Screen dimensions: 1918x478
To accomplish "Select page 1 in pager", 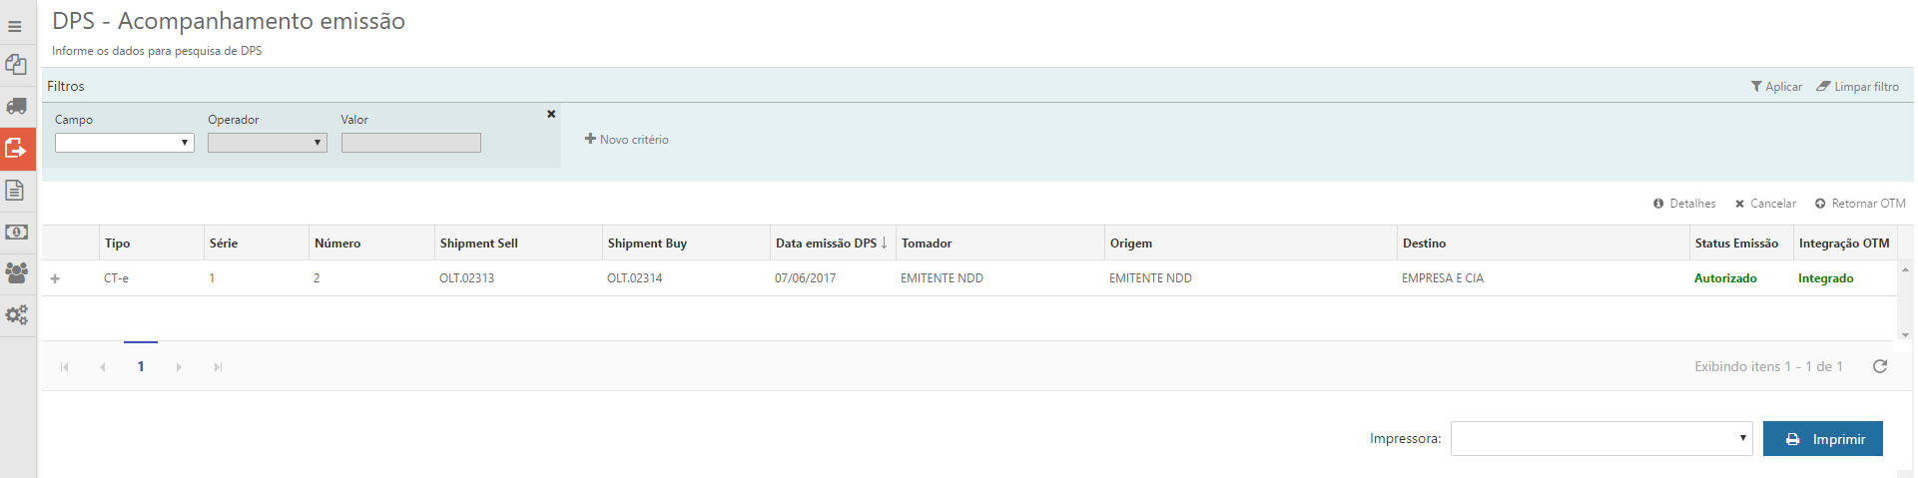I will (141, 366).
